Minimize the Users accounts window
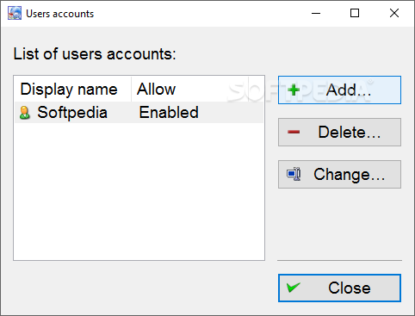 (x=316, y=13)
